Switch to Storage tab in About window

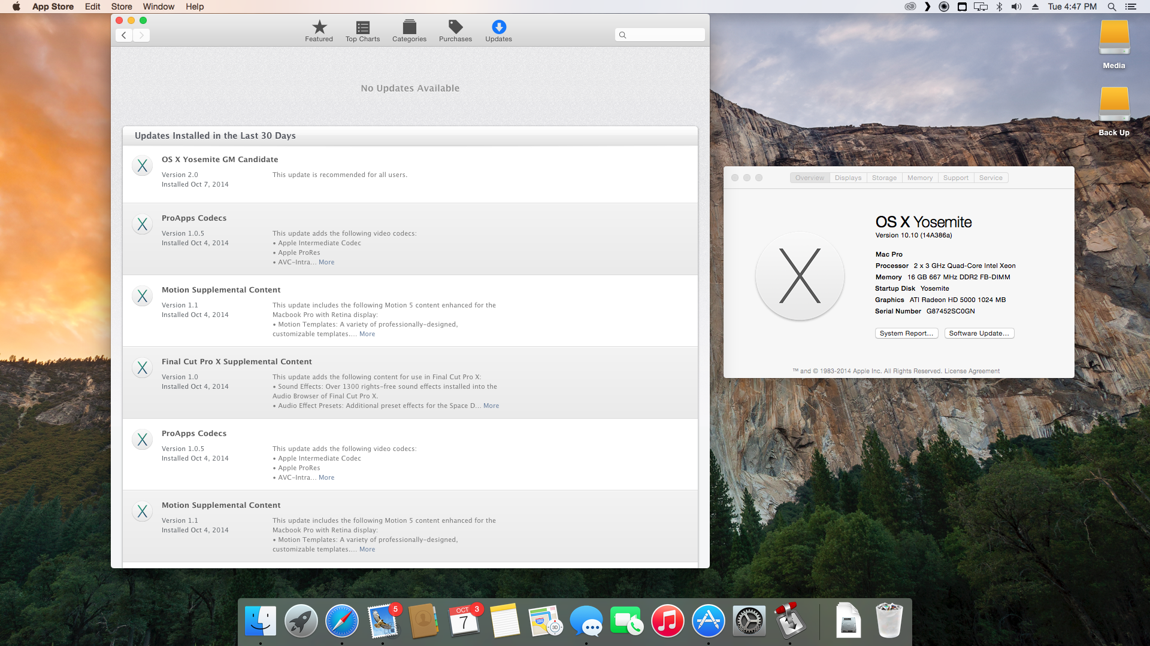(884, 178)
